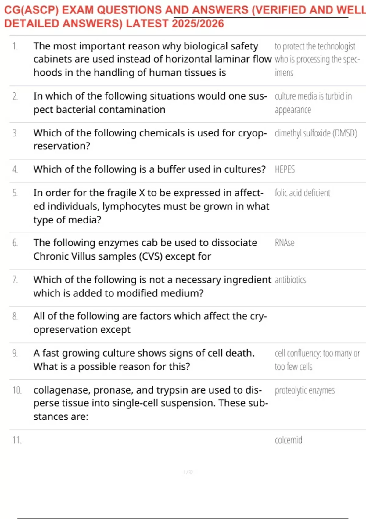Select the "HEPES" answer text
The height and width of the screenshot is (519, 366).
285,170
